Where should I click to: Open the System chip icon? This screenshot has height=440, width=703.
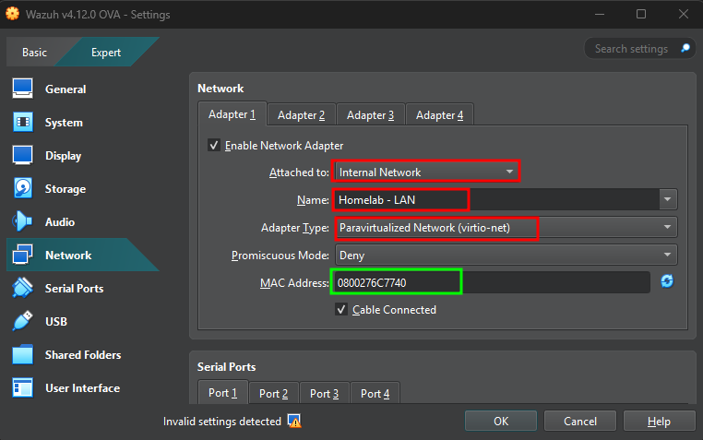point(22,122)
